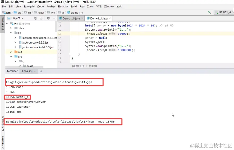
Task: Open the Refactor menu
Action: point(63,7)
